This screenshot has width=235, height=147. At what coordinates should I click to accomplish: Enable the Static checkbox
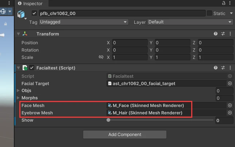(x=209, y=13)
